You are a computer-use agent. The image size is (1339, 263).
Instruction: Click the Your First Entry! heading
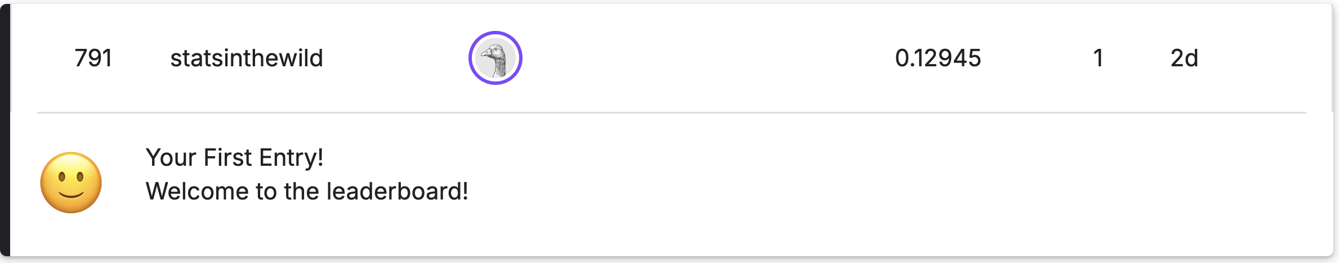[x=234, y=158]
